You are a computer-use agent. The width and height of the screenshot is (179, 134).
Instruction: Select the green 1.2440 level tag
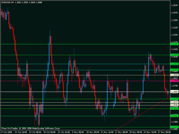(174, 116)
